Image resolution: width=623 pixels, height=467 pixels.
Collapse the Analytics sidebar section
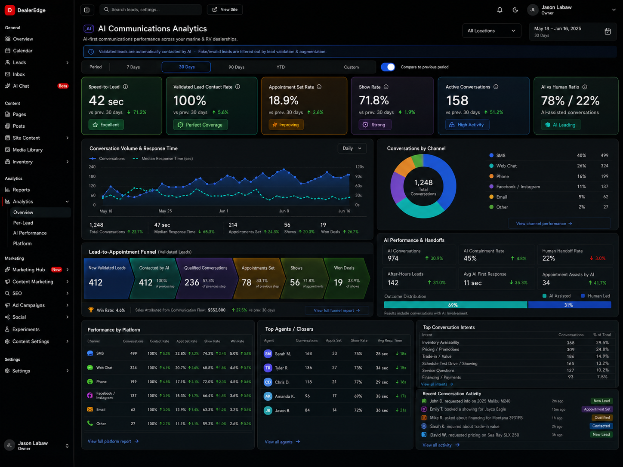pyautogui.click(x=67, y=202)
